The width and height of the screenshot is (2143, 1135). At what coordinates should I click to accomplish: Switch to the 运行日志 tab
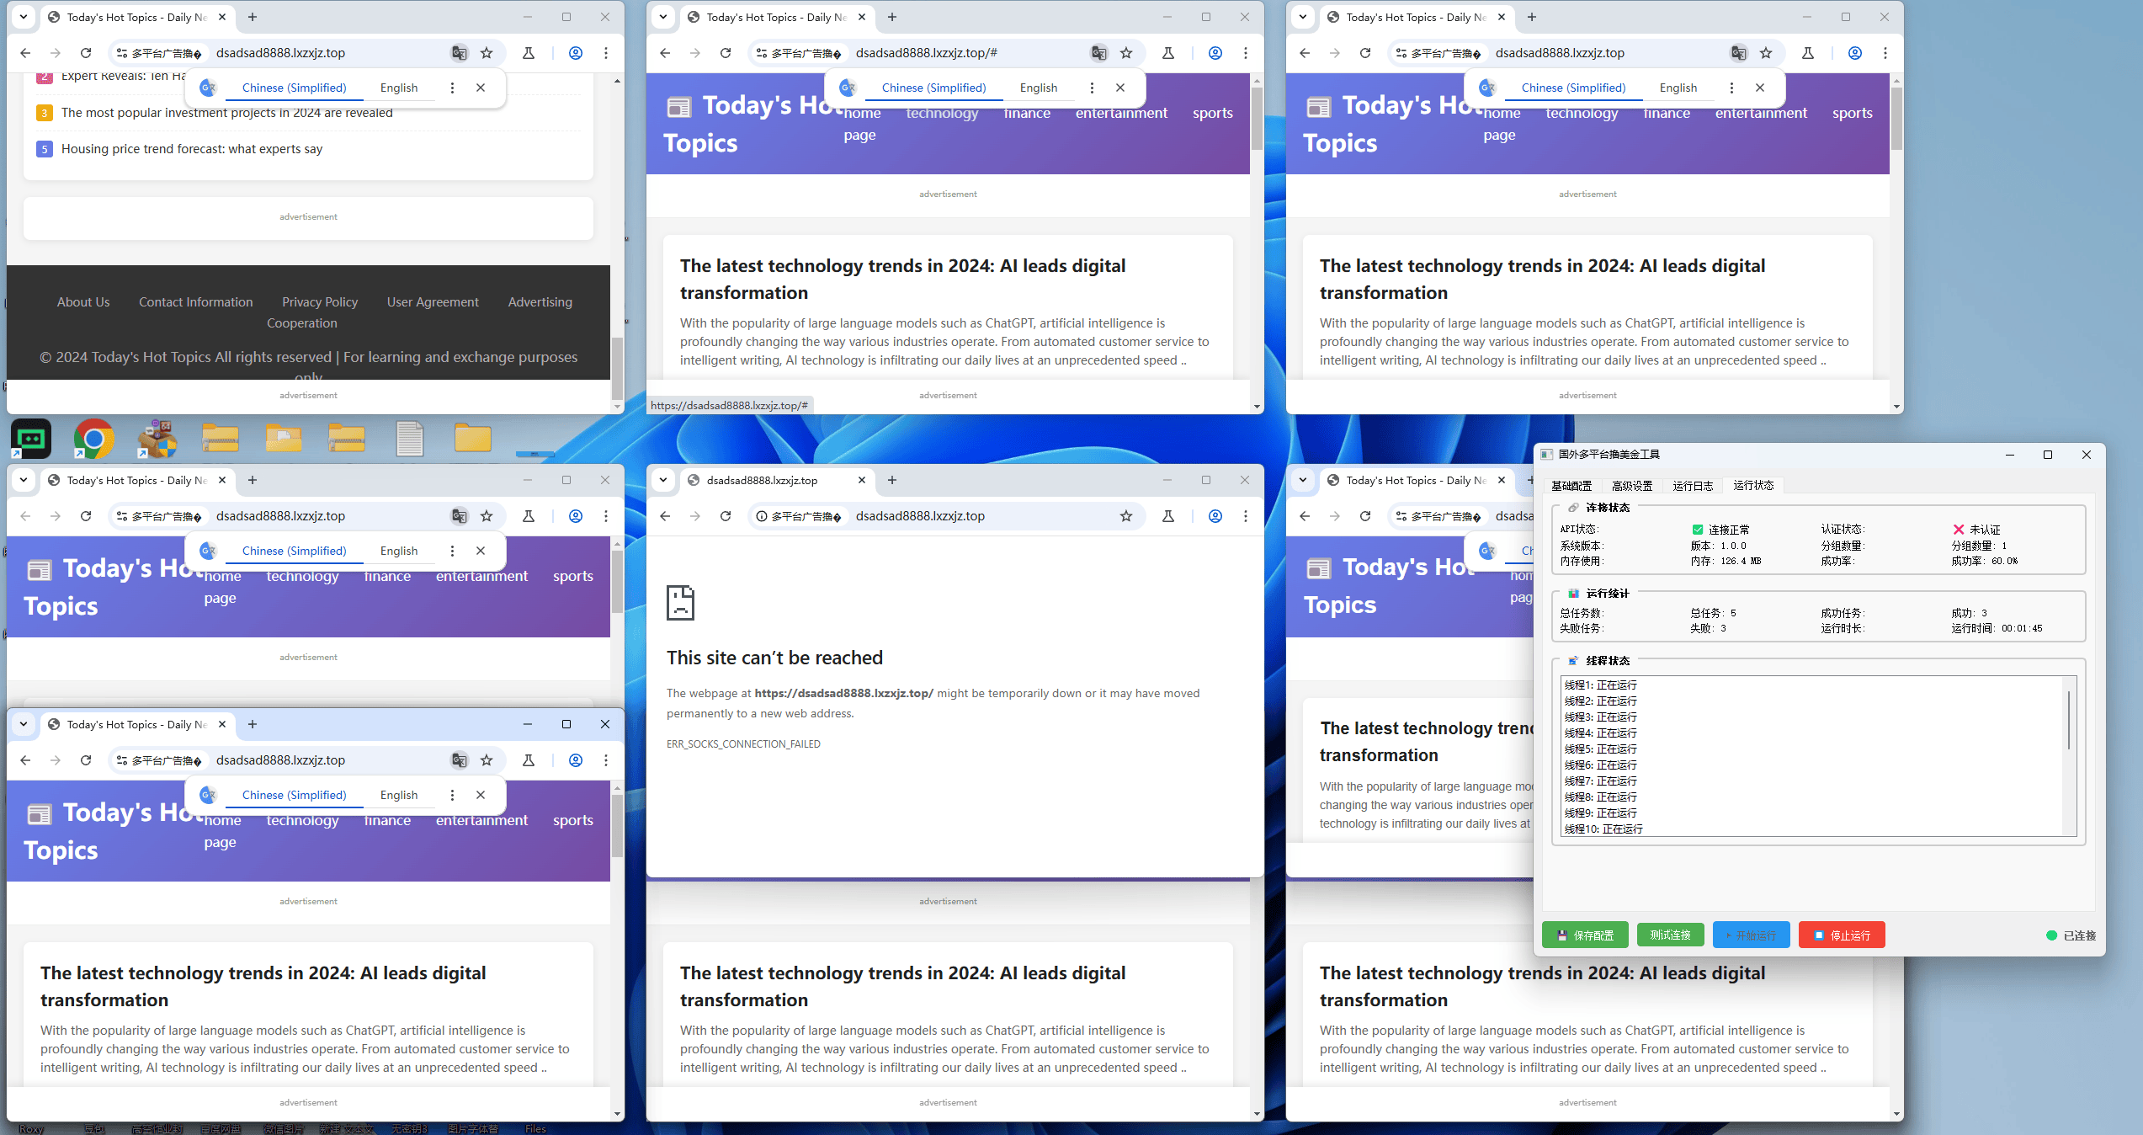tap(1693, 486)
